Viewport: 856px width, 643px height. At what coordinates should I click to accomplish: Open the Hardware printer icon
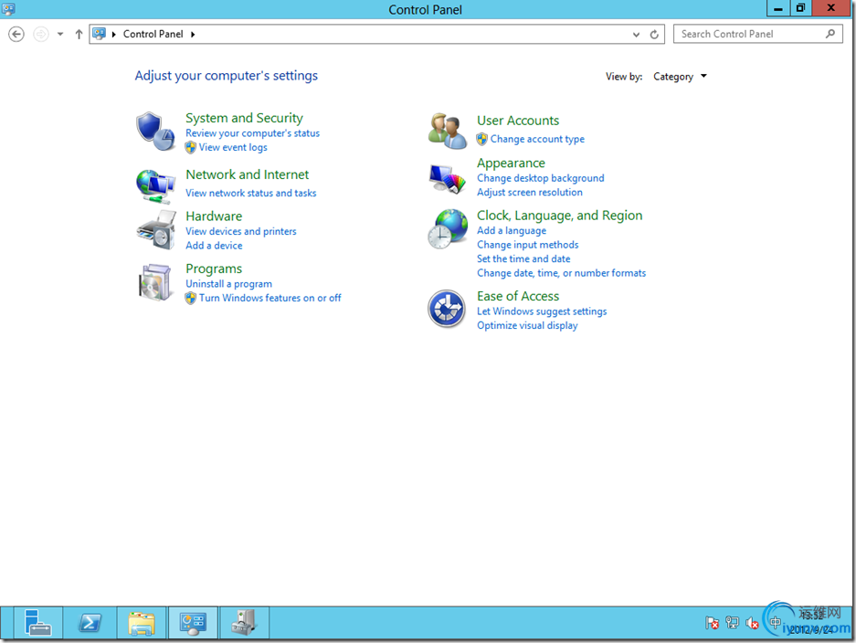pyautogui.click(x=156, y=230)
